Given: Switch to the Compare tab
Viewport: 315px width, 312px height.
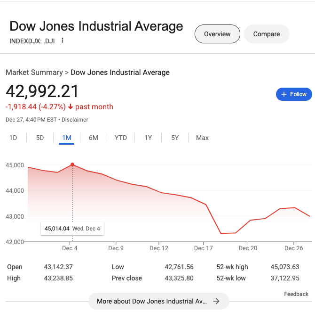Looking at the screenshot, I should tap(266, 34).
